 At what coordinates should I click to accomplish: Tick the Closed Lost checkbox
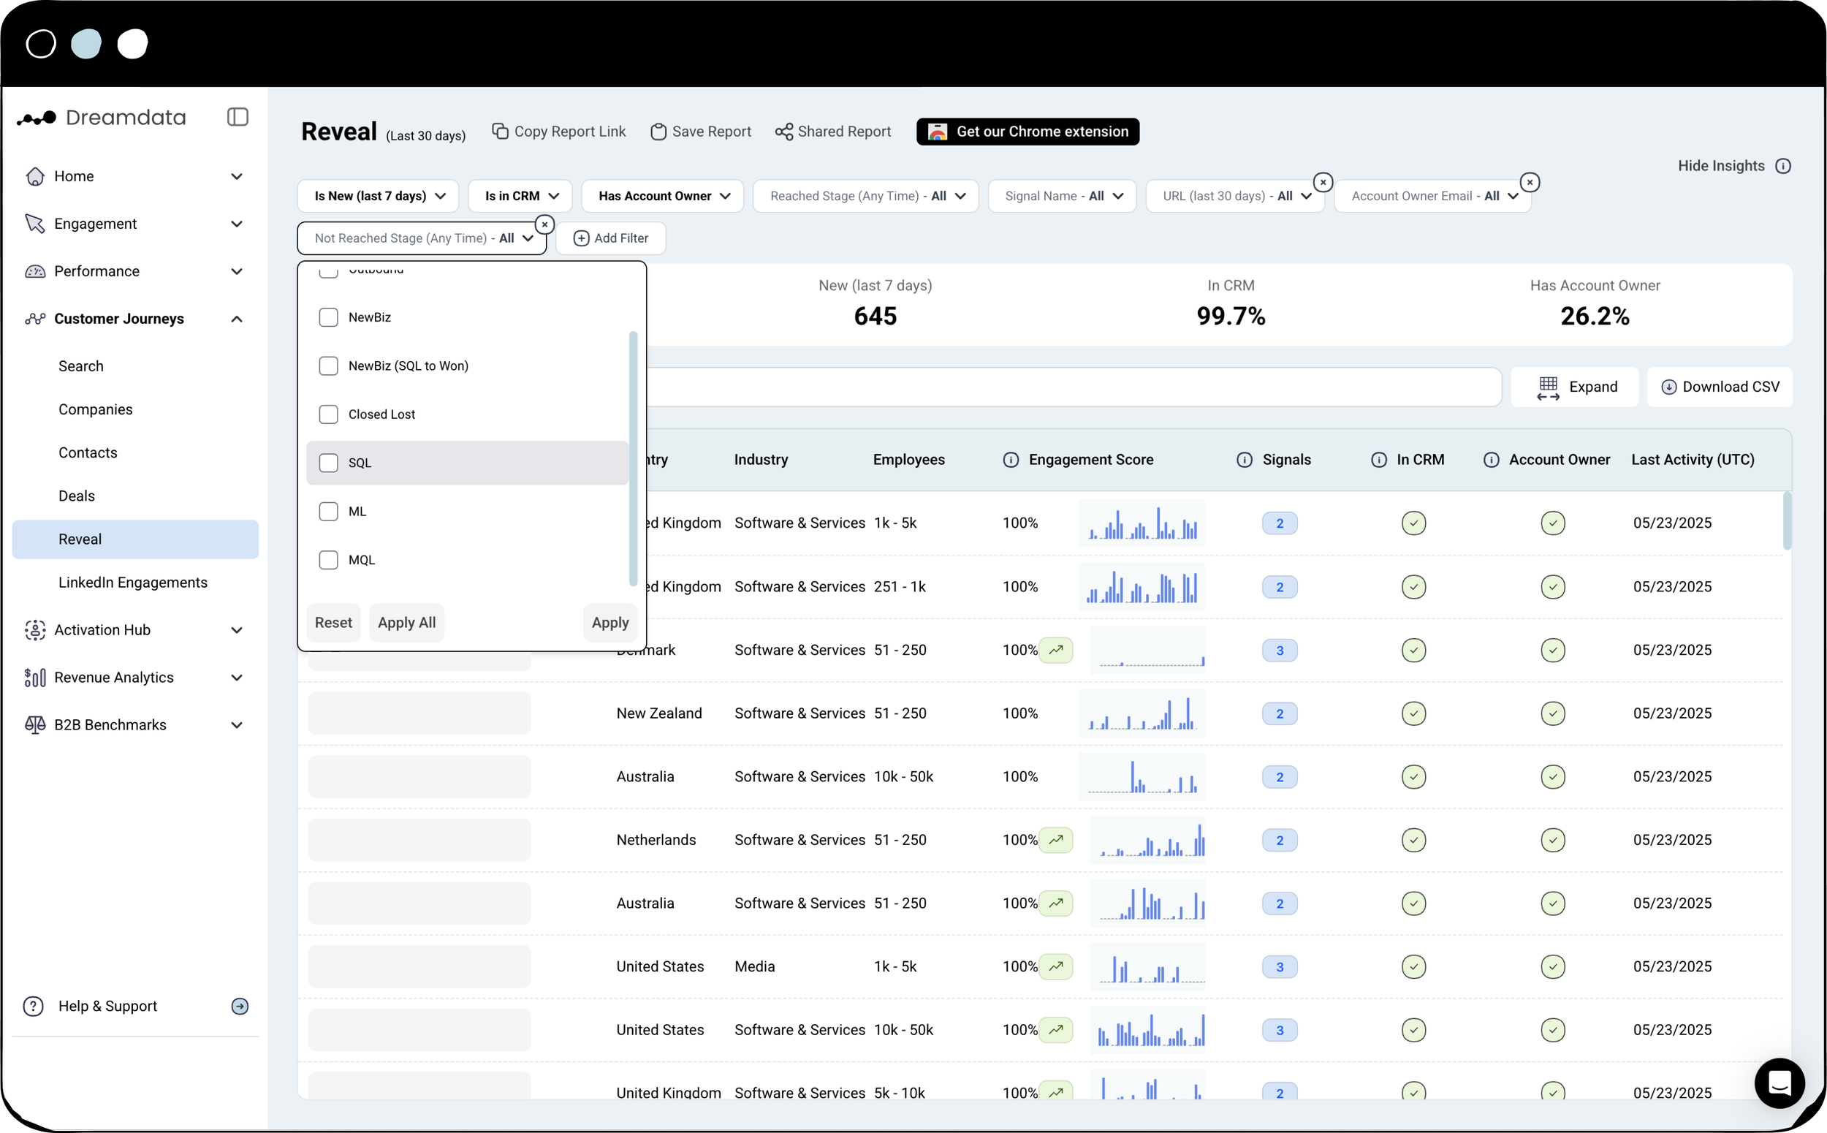coord(329,414)
